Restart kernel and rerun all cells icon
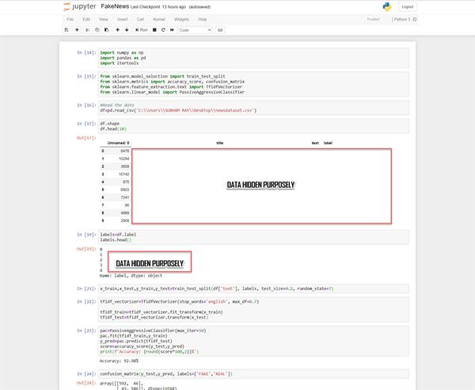The width and height of the screenshot is (475, 390). (x=172, y=29)
